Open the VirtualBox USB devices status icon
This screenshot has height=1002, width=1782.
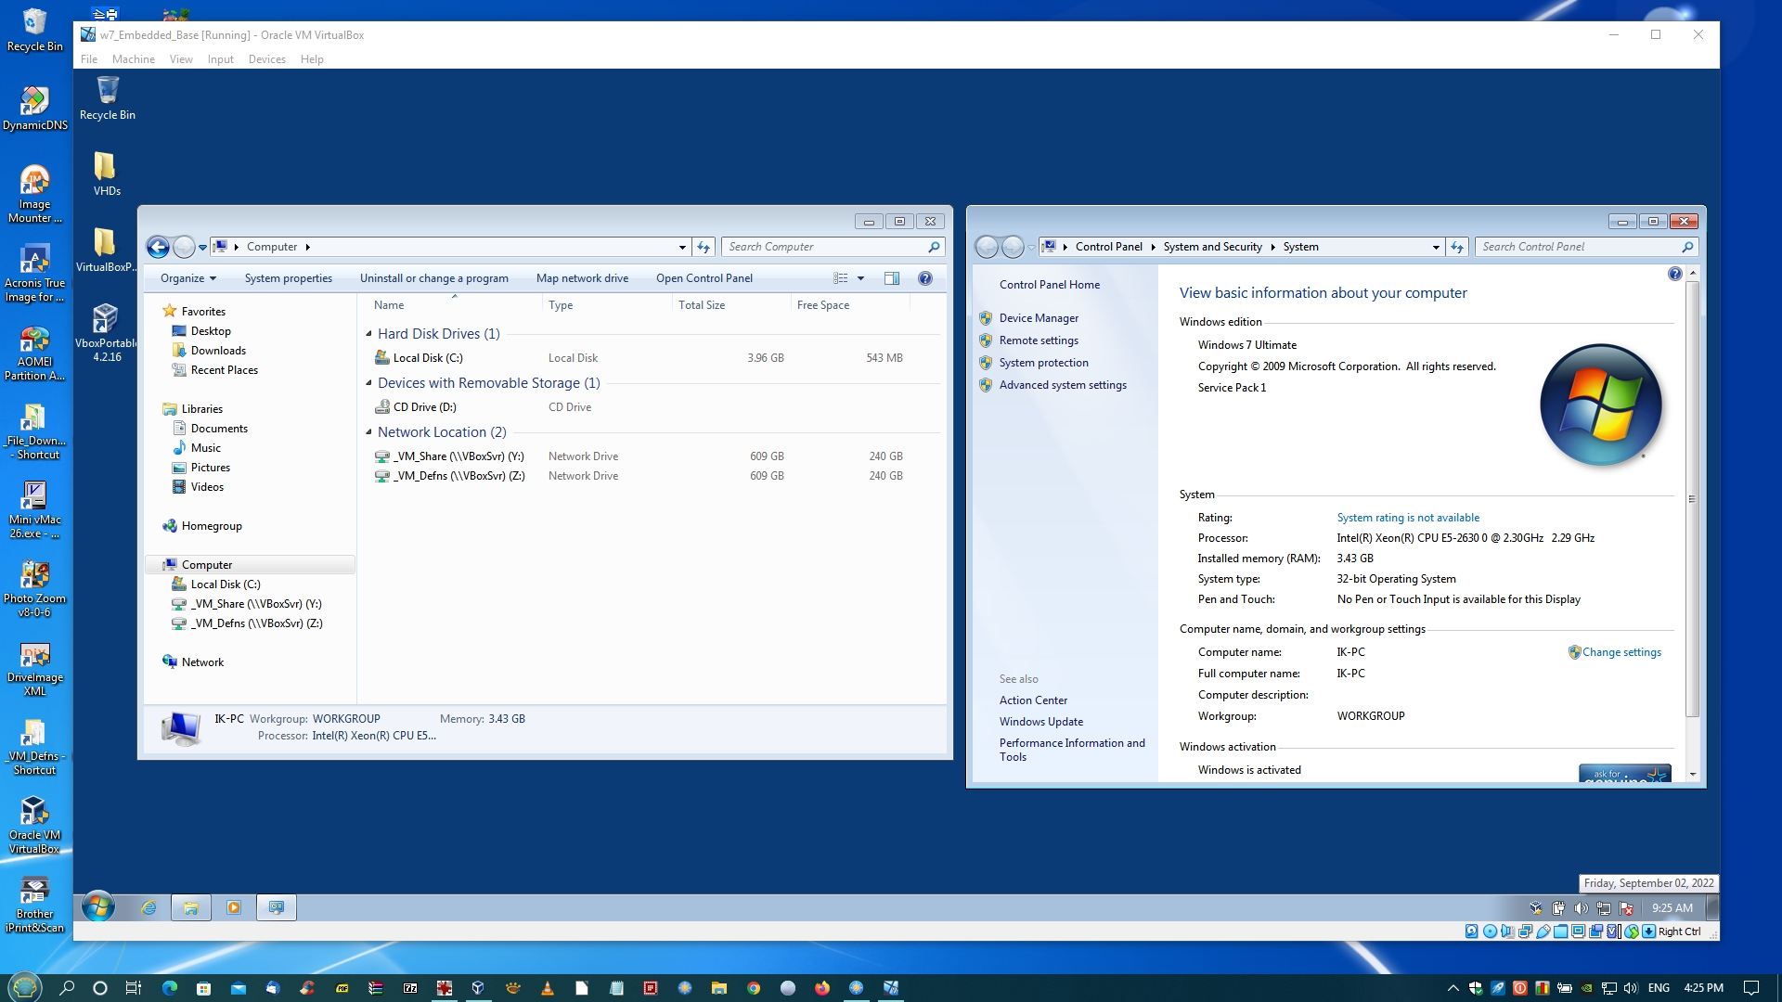[x=1543, y=931]
